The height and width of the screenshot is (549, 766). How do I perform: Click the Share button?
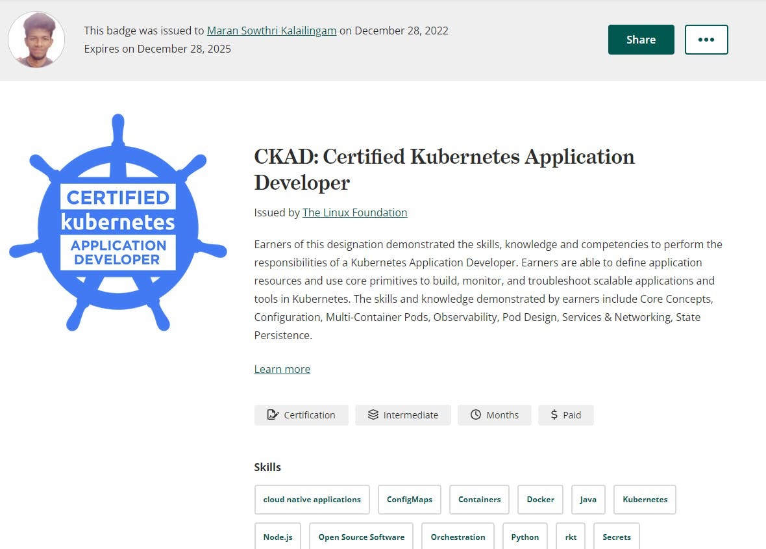[641, 40]
